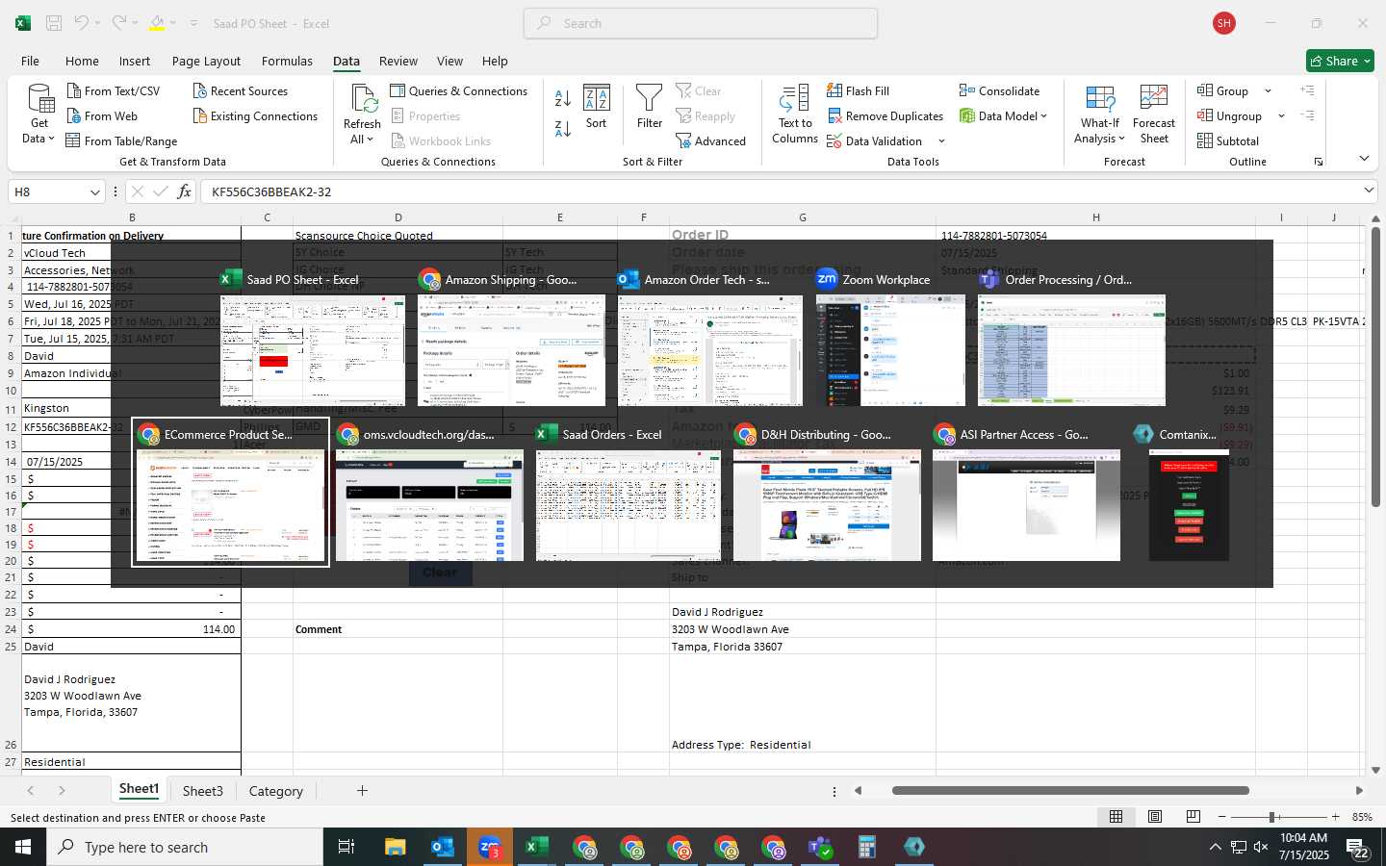Open What-If Analysis

point(1100,115)
